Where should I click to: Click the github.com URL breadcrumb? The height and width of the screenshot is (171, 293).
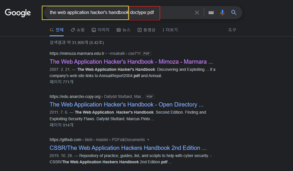point(97,140)
